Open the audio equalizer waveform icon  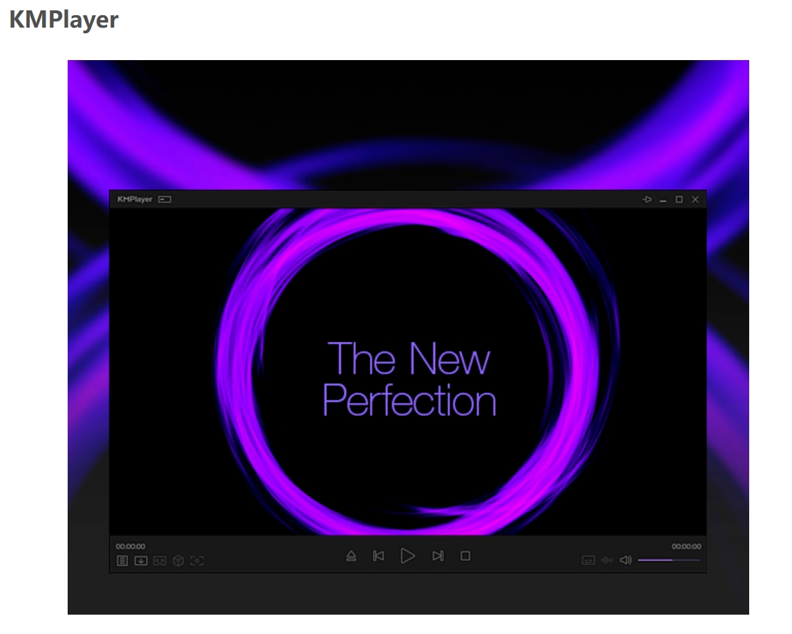point(607,560)
